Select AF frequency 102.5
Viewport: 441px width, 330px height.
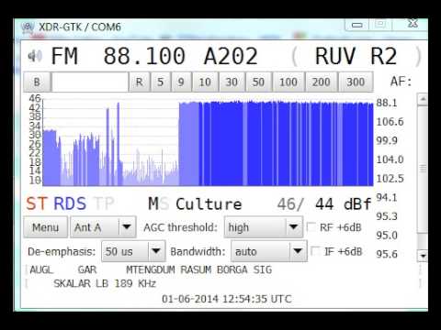coord(390,179)
